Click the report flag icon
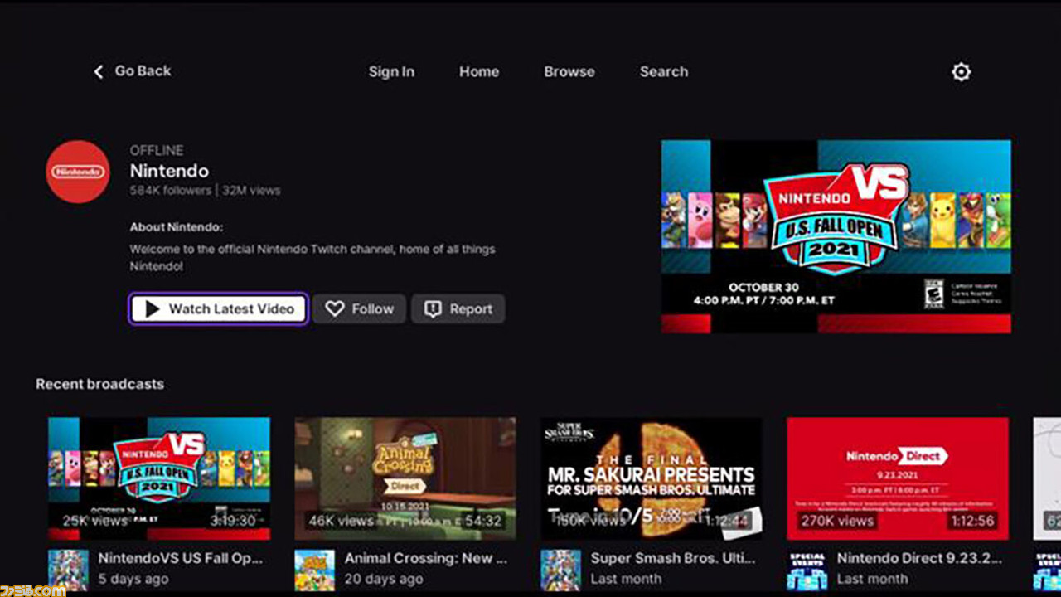1061x597 pixels. 433,309
